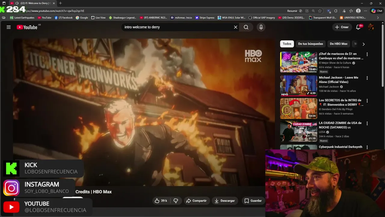
Task: Start voice search with the microphone
Action: [x=261, y=27]
